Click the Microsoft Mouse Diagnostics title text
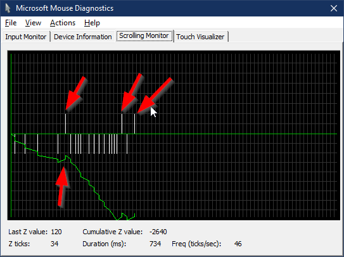This screenshot has width=344, height=257. tap(65, 8)
